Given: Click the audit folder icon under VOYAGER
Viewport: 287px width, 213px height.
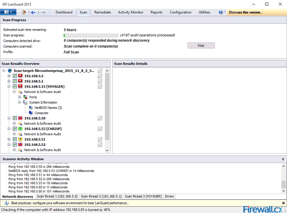Looking at the screenshot, I should coord(20,92).
